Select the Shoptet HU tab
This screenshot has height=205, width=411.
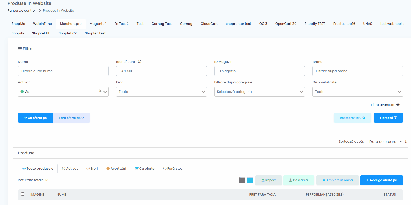coord(41,33)
